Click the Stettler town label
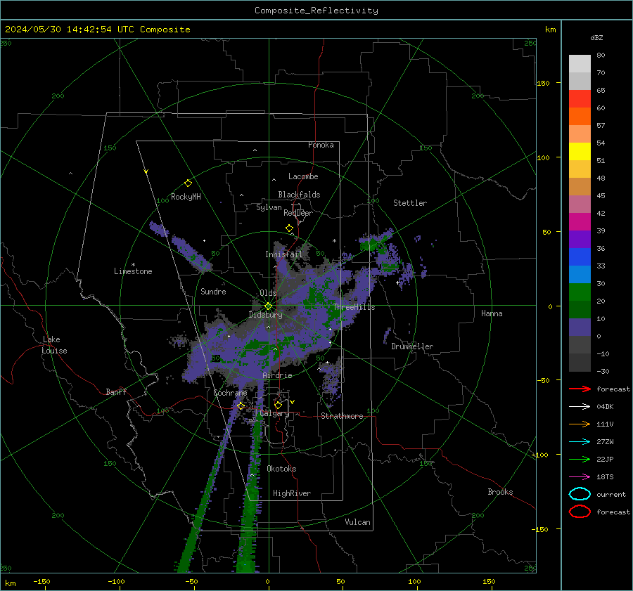Image resolution: width=633 pixels, height=591 pixels. tap(410, 203)
